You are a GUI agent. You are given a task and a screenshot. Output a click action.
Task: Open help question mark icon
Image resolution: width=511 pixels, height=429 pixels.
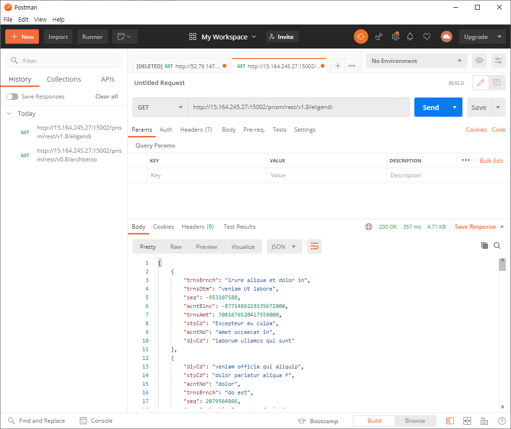pos(501,421)
